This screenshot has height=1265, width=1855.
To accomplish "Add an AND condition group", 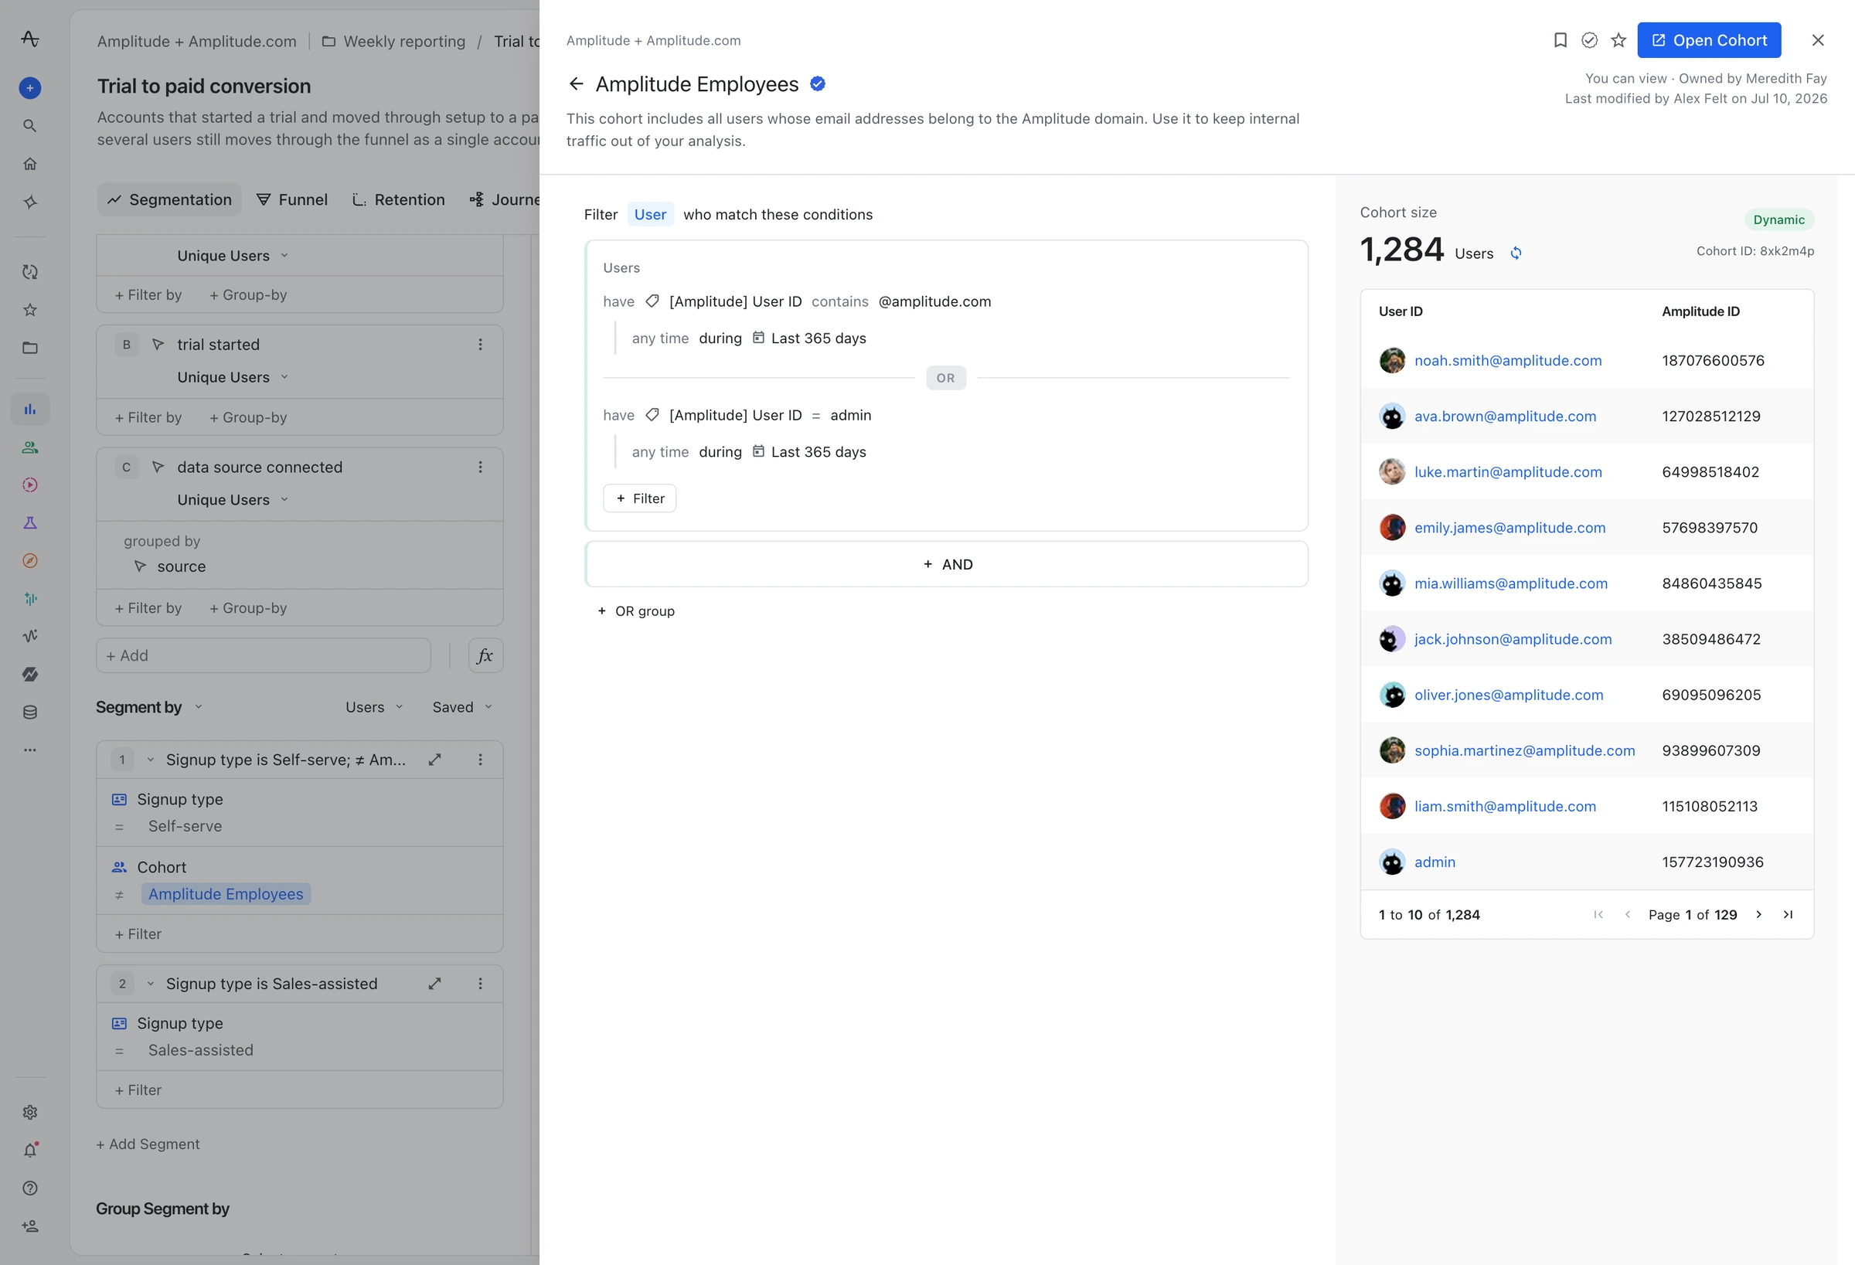I will pos(946,564).
